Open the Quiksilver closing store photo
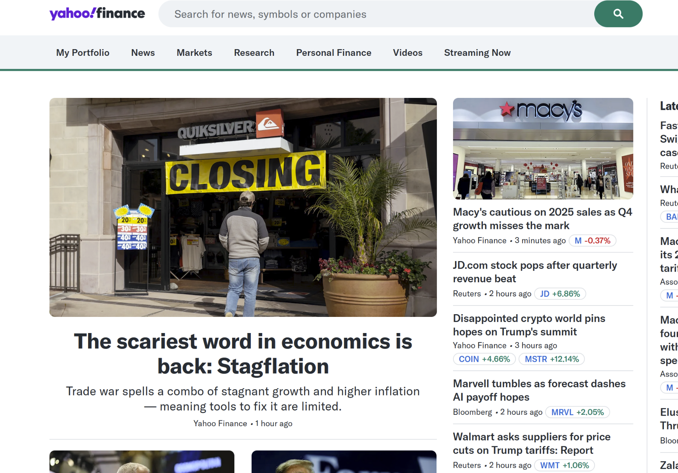Screen dimensions: 678x473 pyautogui.click(x=243, y=207)
